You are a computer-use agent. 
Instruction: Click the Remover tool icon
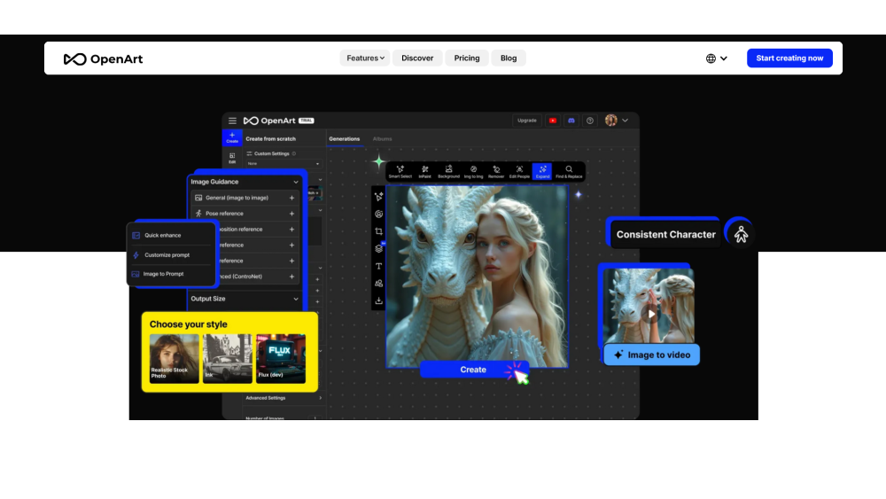pos(496,171)
